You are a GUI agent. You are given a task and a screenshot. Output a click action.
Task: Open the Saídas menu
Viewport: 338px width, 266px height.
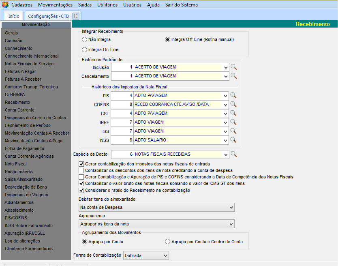point(85,5)
